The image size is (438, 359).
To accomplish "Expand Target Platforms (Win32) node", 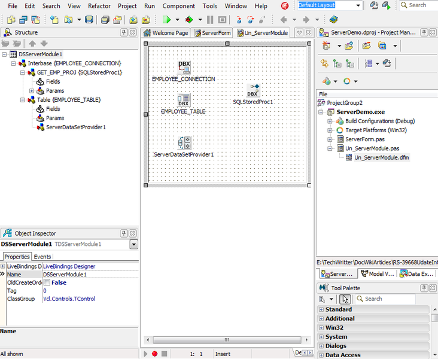I will [330, 130].
